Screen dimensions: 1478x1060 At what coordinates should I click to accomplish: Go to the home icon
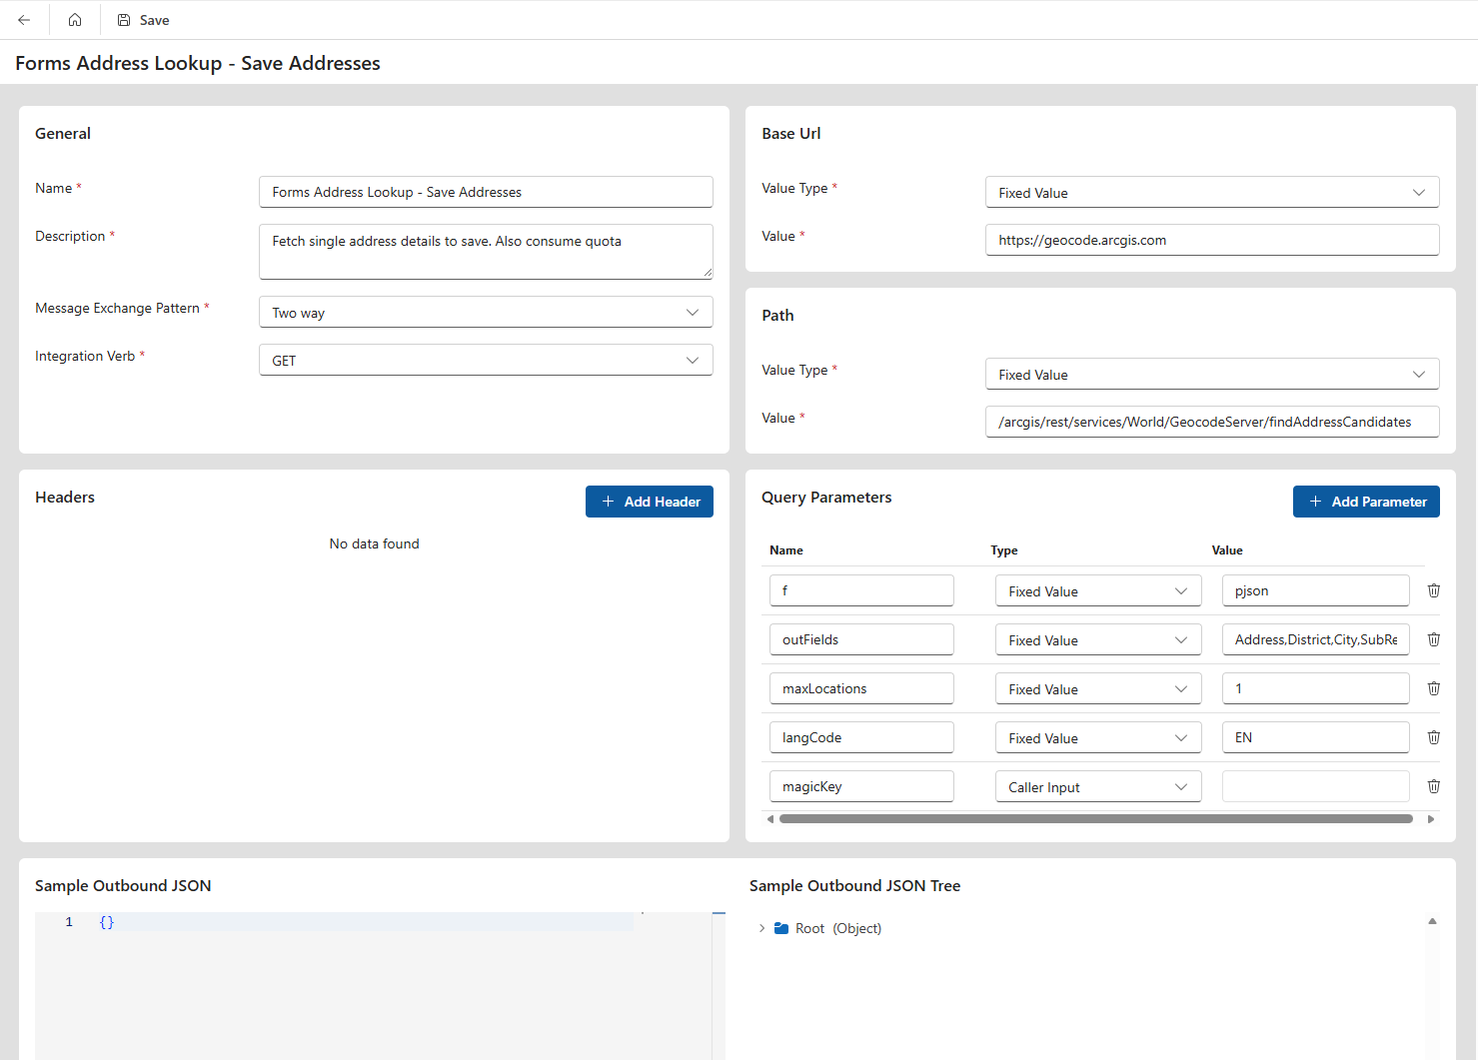coord(75,20)
